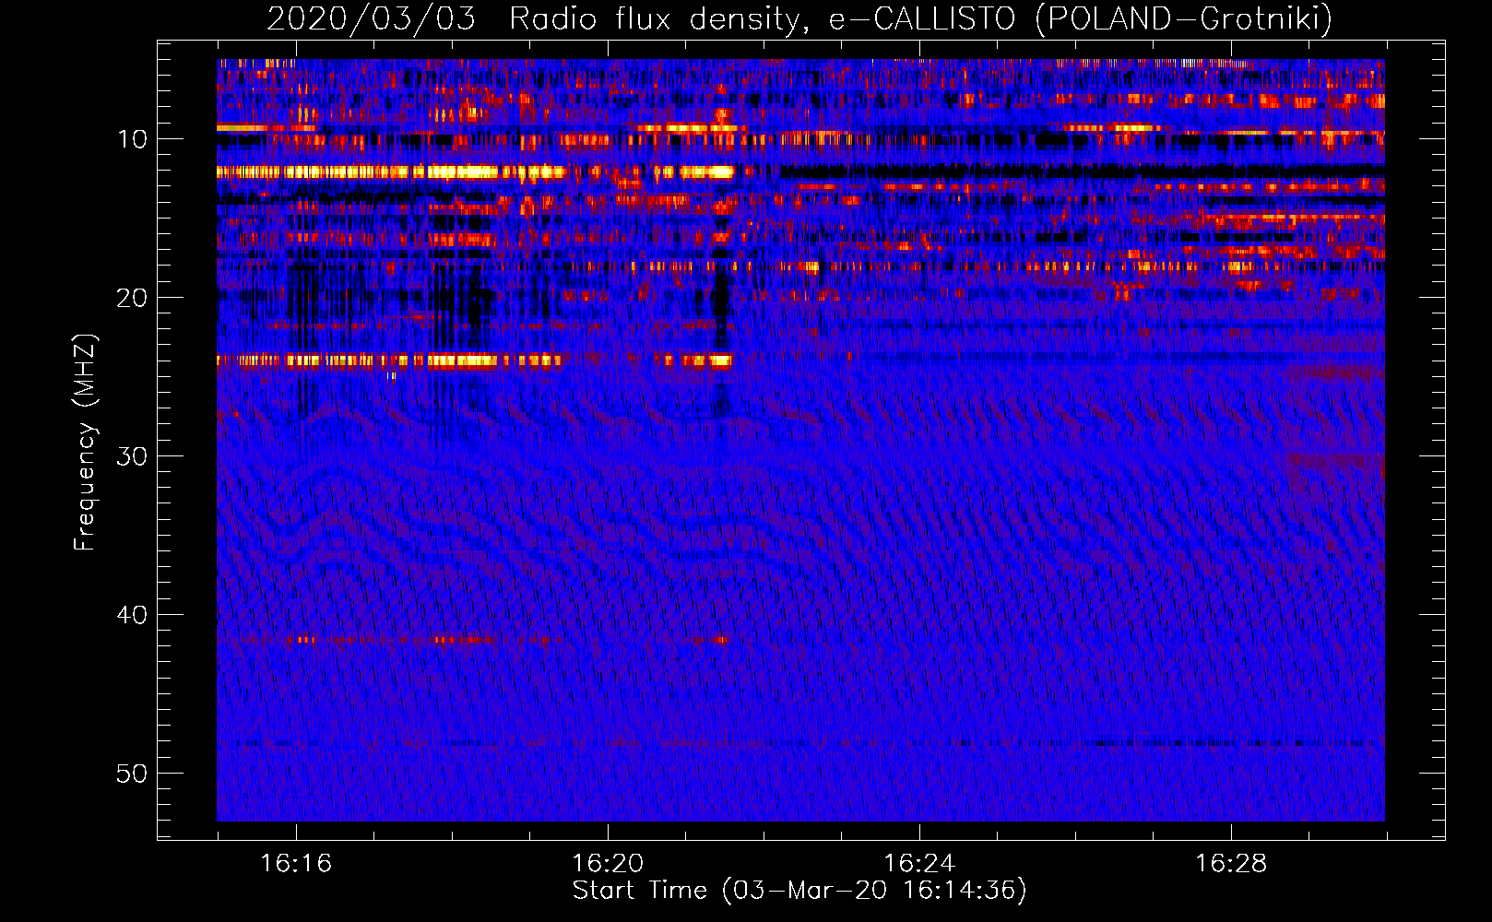1492x922 pixels.
Task: Click the 30 MHz frequency tick label
Action: (x=133, y=456)
